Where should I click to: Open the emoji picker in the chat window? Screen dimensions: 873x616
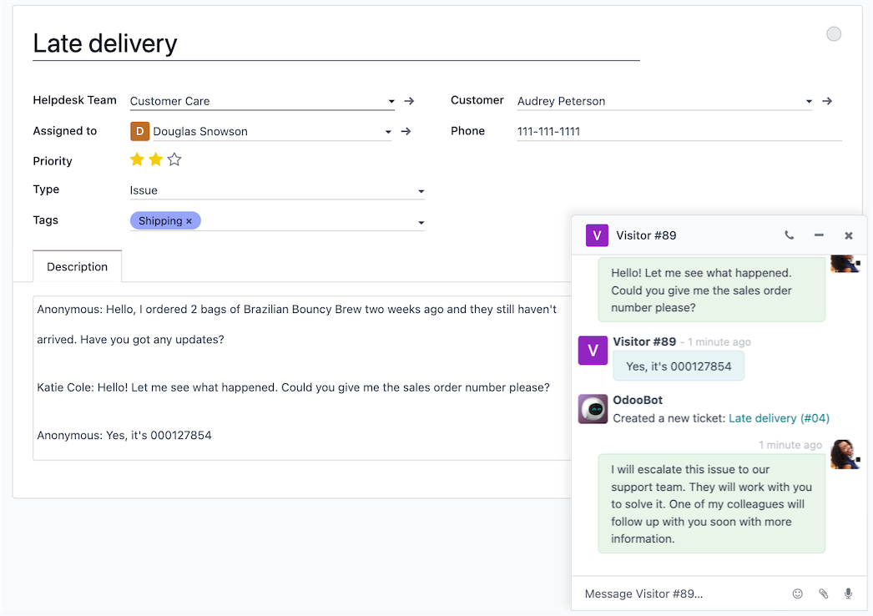click(x=797, y=593)
